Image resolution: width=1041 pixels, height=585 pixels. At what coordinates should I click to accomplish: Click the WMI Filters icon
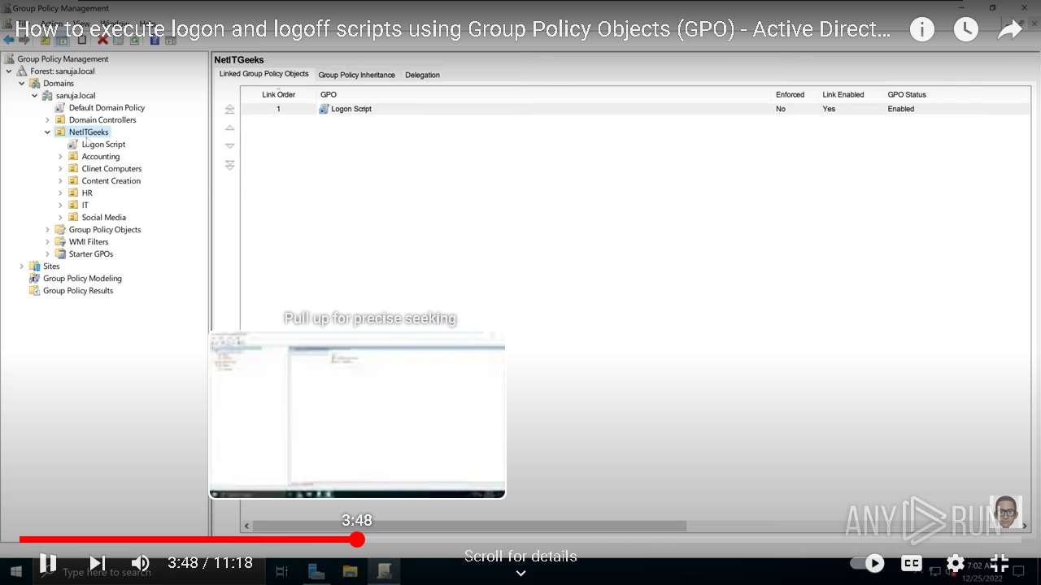60,242
